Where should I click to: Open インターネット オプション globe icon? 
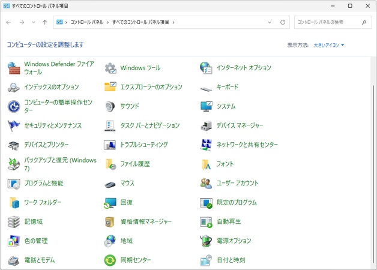click(206, 68)
